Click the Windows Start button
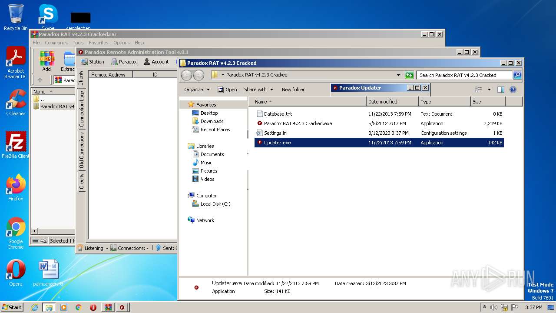The height and width of the screenshot is (313, 556). point(12,307)
